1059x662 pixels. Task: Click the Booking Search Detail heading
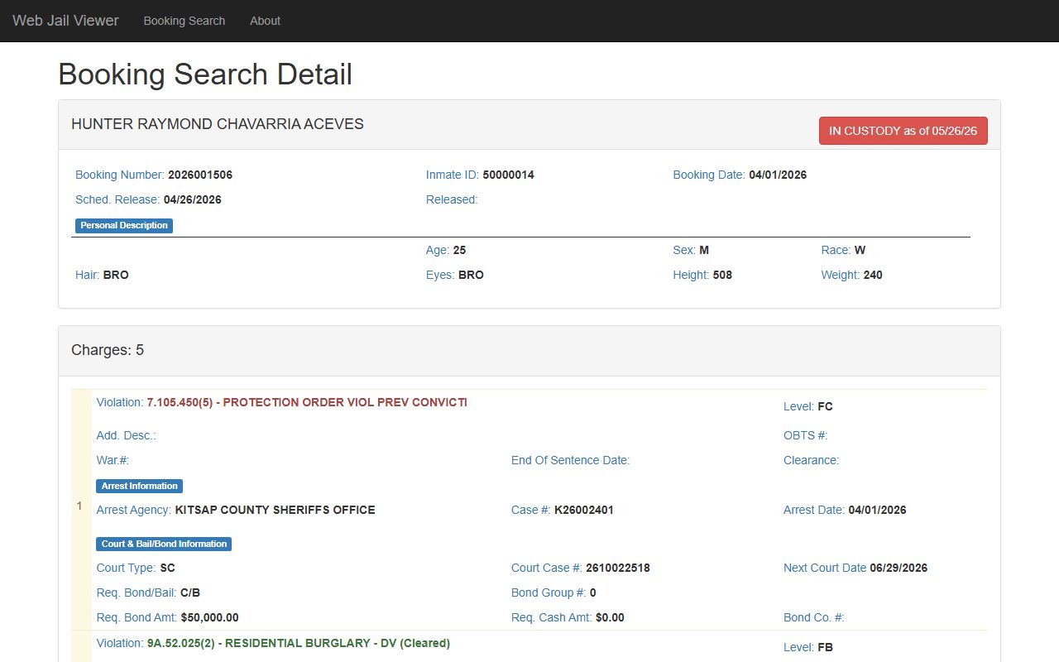click(205, 74)
